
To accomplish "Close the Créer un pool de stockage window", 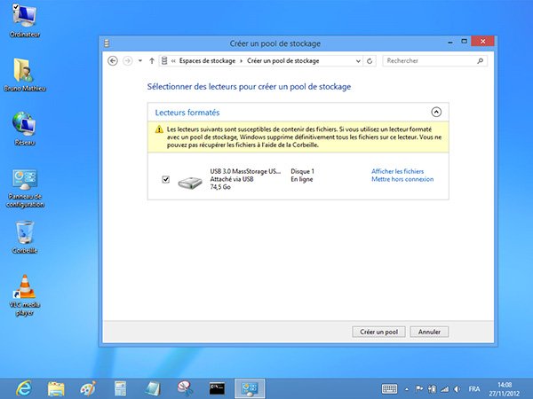I will tap(482, 42).
